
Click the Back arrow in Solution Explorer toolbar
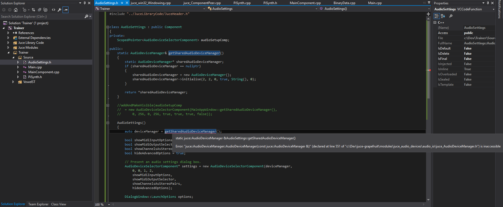(x=4, y=10)
